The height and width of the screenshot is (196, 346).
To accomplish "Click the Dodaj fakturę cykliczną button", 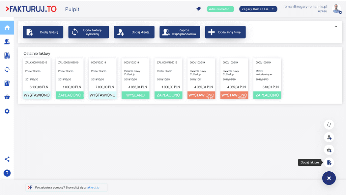I will click(x=88, y=32).
